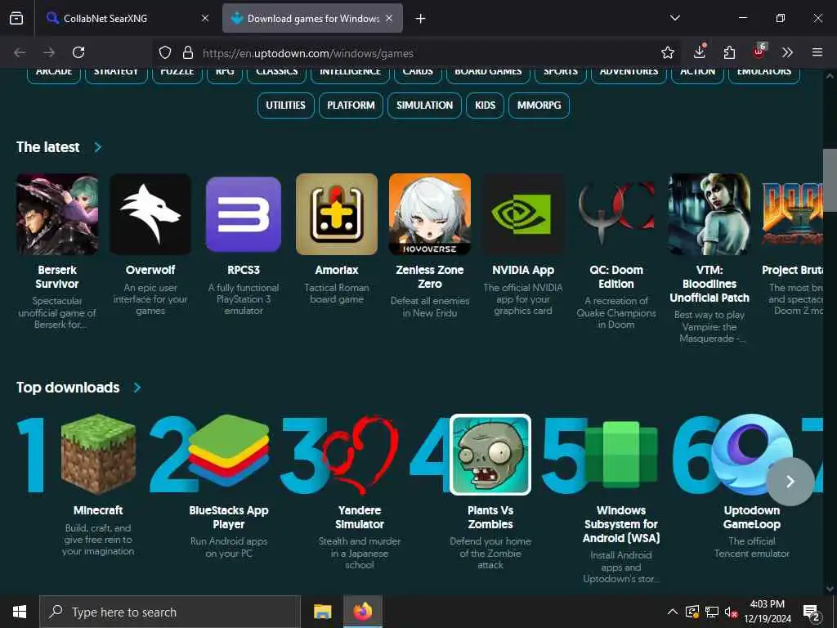Open the Overwolf title link
837x628 pixels.
[150, 270]
